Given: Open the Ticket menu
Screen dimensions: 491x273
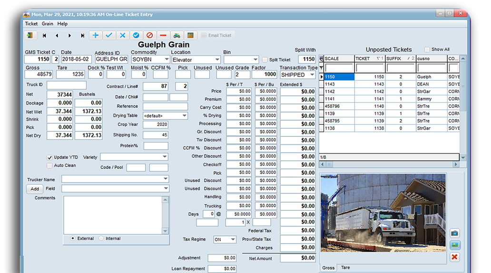Looking at the screenshot, I should click(x=31, y=24).
